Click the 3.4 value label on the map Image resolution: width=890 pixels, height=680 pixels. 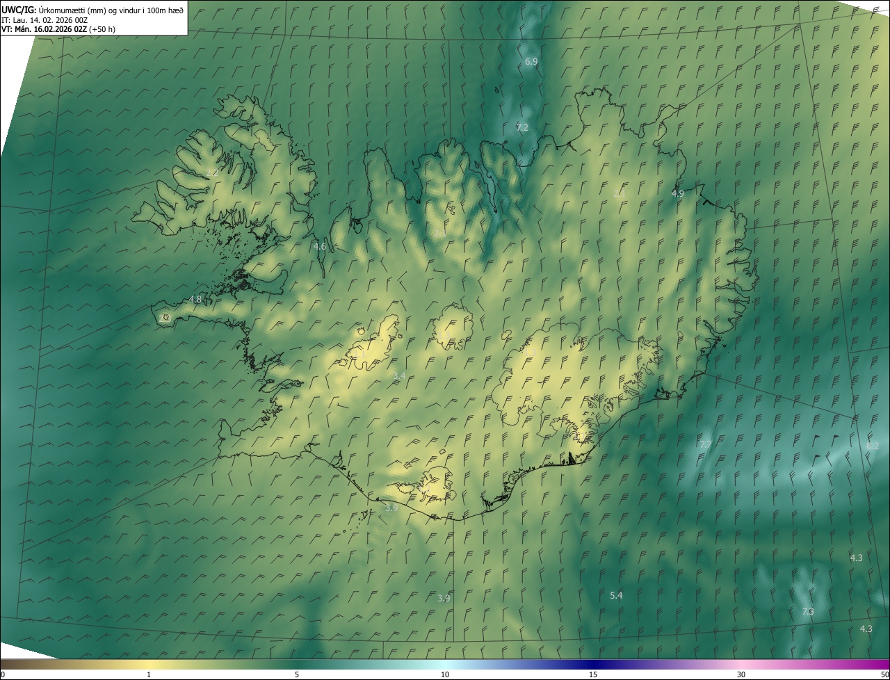[399, 375]
